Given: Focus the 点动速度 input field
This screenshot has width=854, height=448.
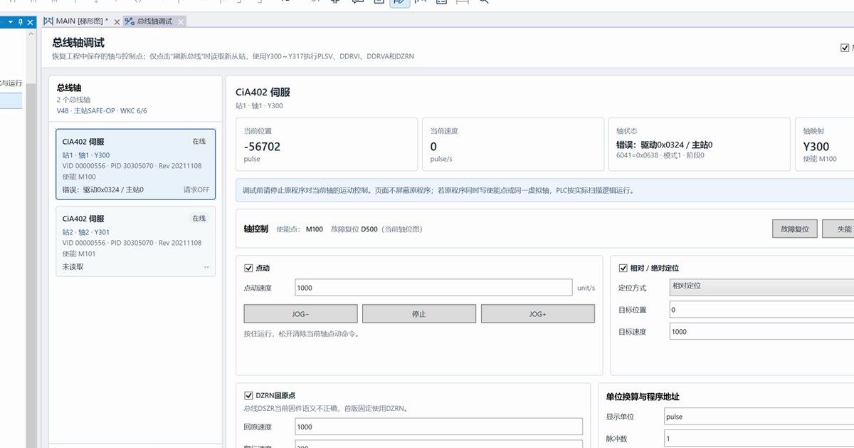Looking at the screenshot, I should click(x=434, y=287).
